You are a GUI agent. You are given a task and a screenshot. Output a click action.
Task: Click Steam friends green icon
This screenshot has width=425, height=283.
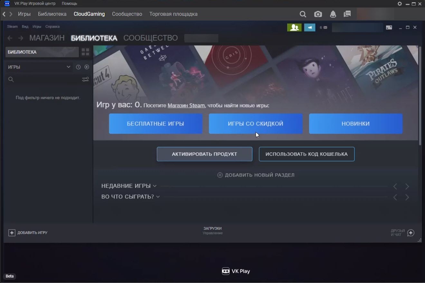click(x=294, y=27)
